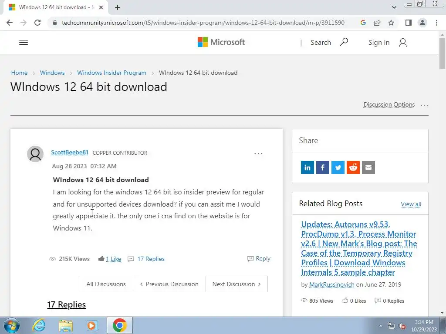Open ScottBeebe81 profile link
The width and height of the screenshot is (446, 334).
coord(70,153)
